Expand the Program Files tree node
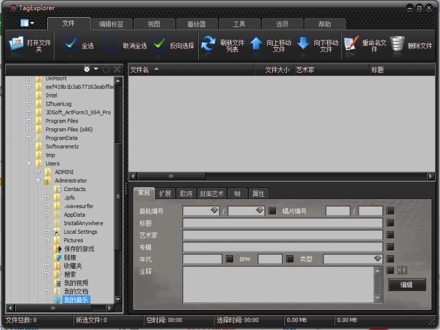The width and height of the screenshot is (440, 330). (29, 121)
